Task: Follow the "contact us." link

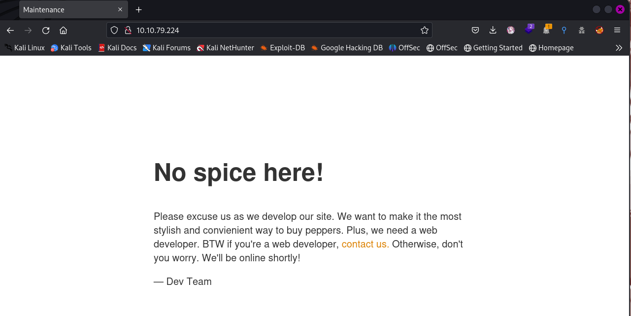Action: (x=365, y=244)
